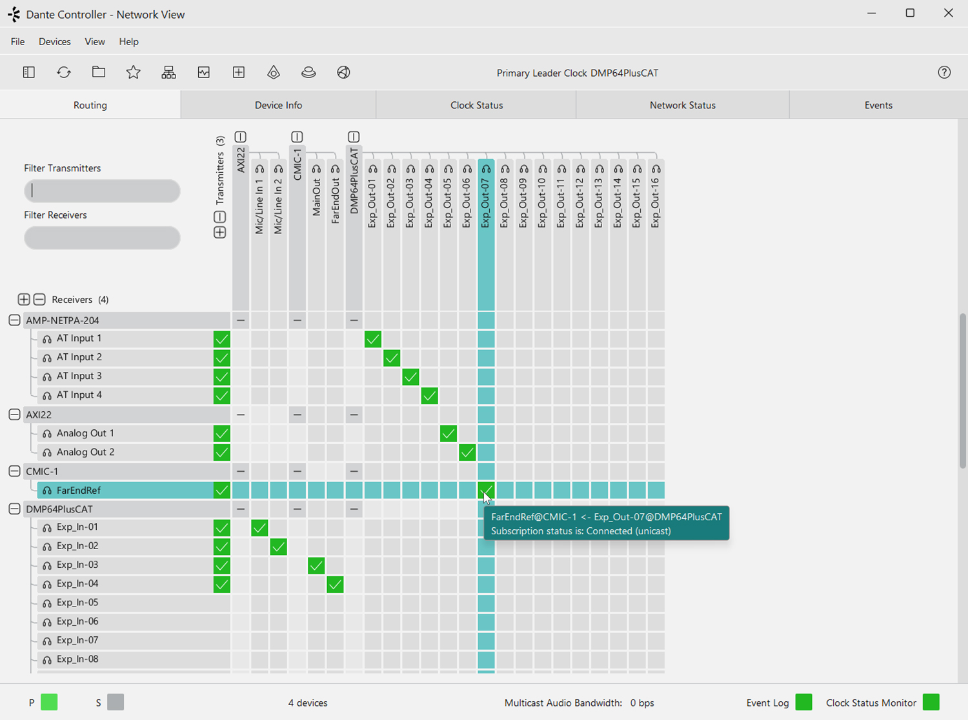Click the Clock Status Monitor green indicator
968x720 pixels.
tap(931, 702)
